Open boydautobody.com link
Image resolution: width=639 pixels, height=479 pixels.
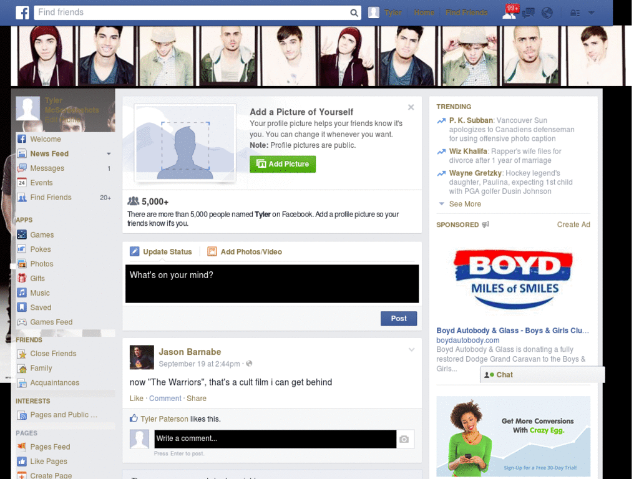click(468, 341)
